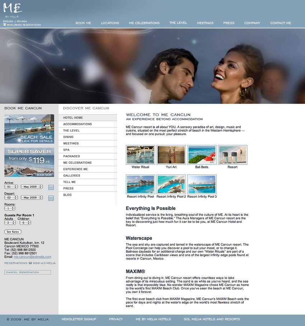305x326 pixels.
Task: Open the arrival date calendar icon
Action: (51, 187)
